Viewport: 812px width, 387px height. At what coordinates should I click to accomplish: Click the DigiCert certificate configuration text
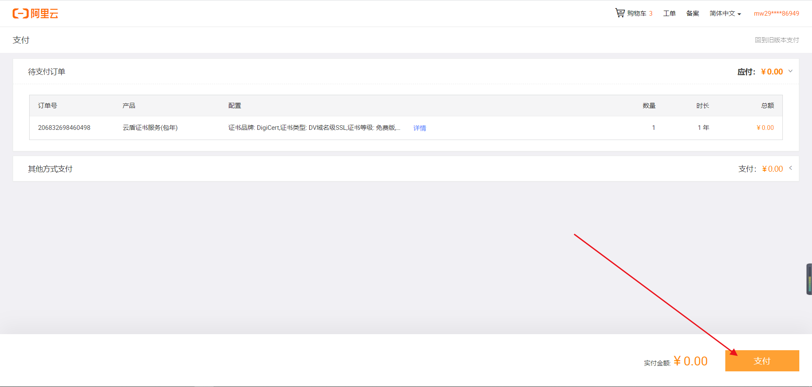coord(314,128)
